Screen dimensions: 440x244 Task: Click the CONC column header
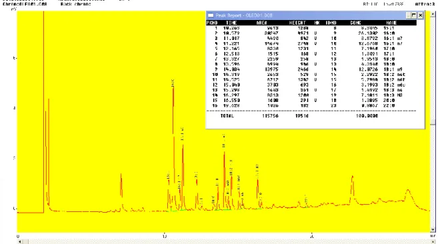[355, 23]
